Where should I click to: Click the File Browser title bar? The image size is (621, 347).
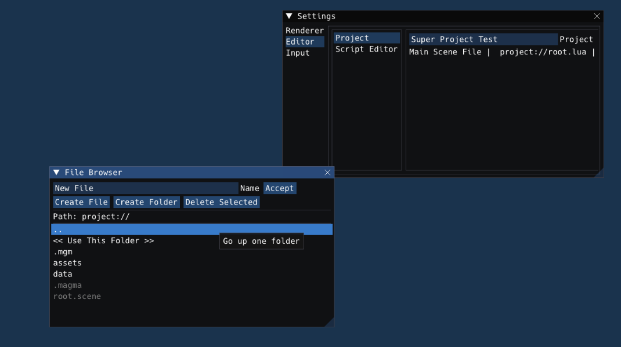[192, 172]
